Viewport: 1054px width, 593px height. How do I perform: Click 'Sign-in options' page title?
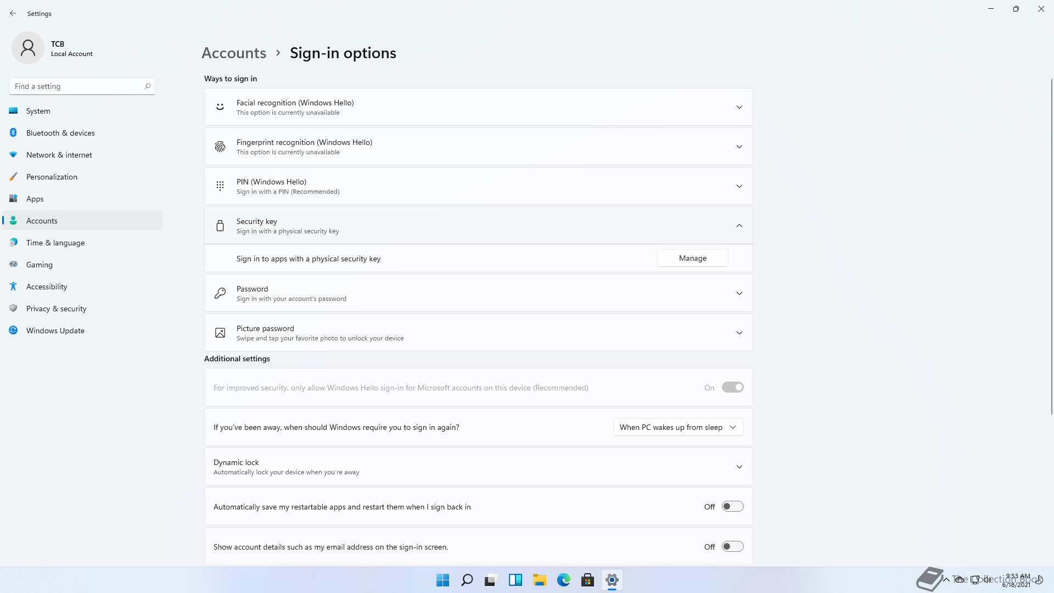(x=343, y=53)
